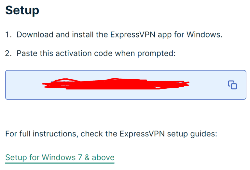Click the Setup heading
The height and width of the screenshot is (170, 250).
pos(22,10)
